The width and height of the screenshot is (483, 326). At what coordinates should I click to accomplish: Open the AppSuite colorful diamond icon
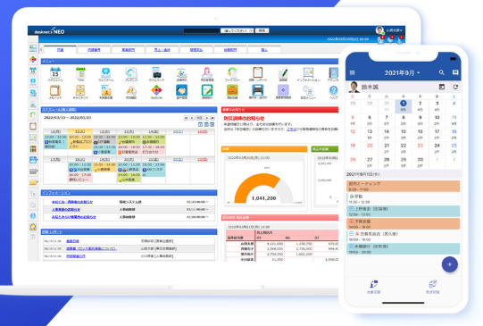[156, 90]
